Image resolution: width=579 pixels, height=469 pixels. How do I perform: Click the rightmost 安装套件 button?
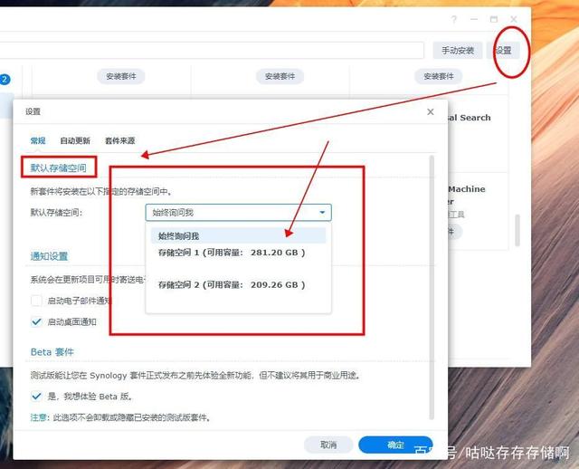click(438, 76)
